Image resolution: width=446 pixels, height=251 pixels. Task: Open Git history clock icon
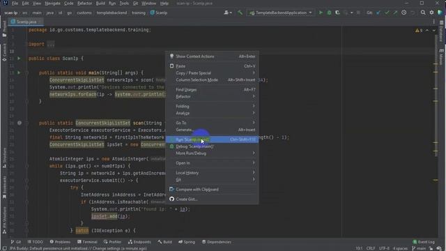coord(404,13)
